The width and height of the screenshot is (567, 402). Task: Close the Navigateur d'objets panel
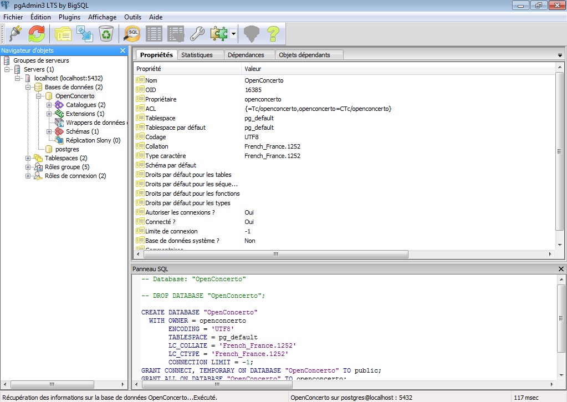(x=123, y=50)
